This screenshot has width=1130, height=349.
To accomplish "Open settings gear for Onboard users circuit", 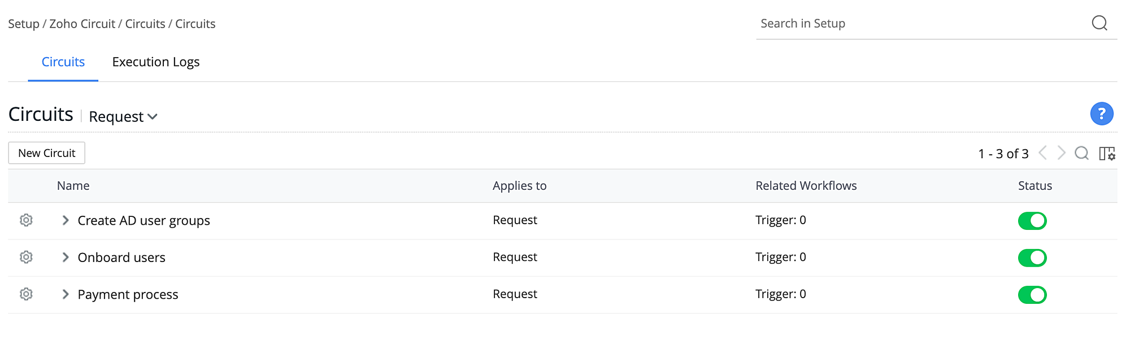I will 26,257.
